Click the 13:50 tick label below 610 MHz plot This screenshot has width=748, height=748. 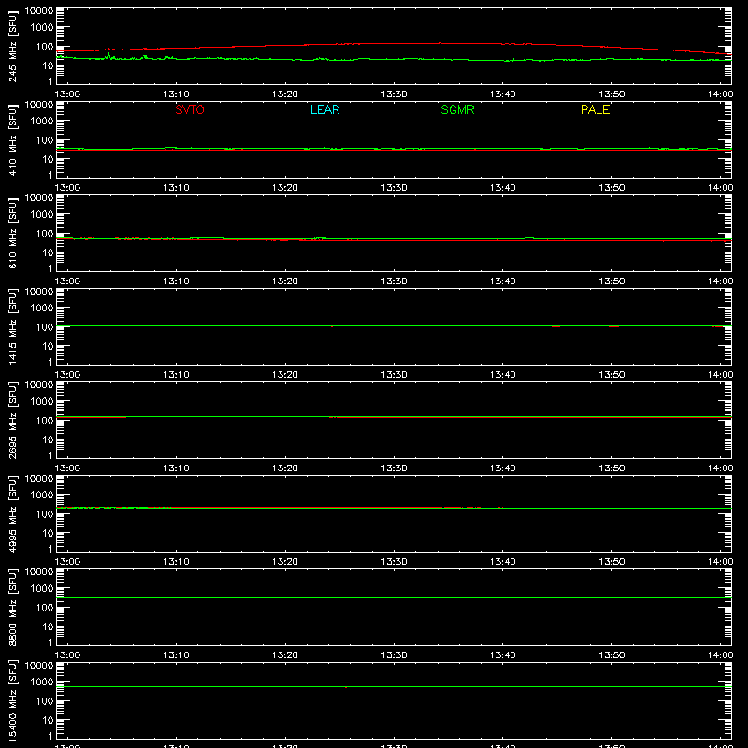pos(611,281)
